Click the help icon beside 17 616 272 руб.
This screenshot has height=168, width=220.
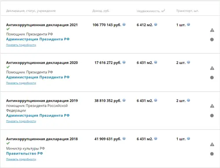124,62
